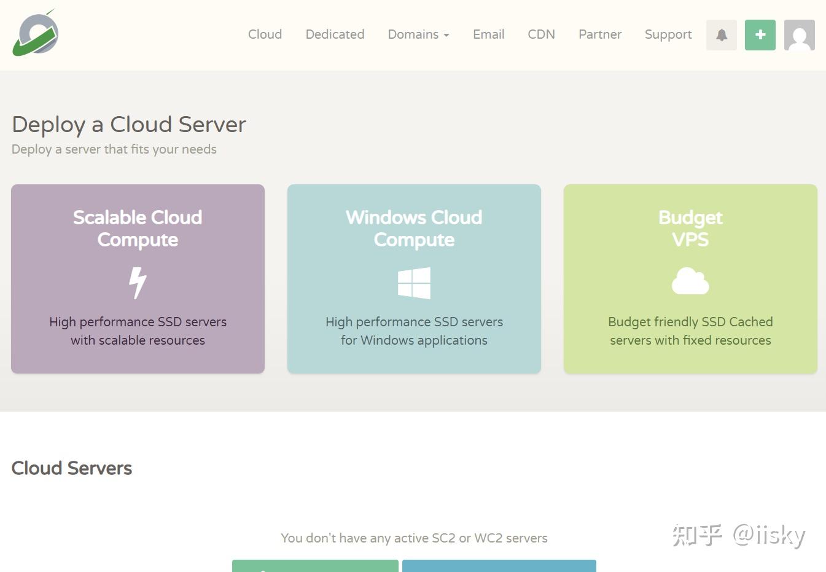Click the green button below the empty-servers message

tap(315, 566)
